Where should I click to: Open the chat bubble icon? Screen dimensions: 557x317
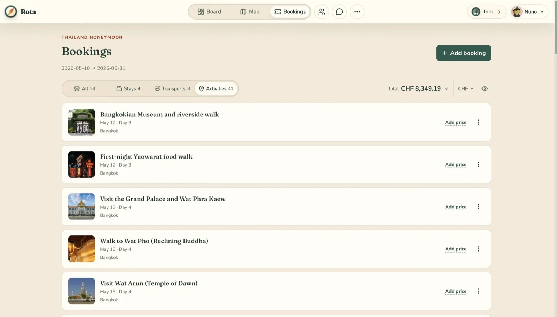point(339,11)
